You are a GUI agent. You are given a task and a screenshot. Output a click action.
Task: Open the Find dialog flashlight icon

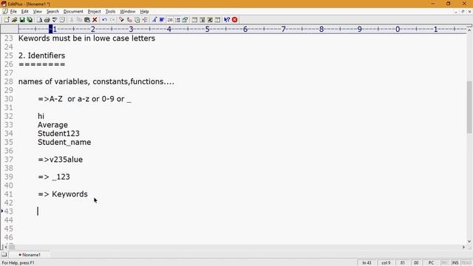[121, 20]
